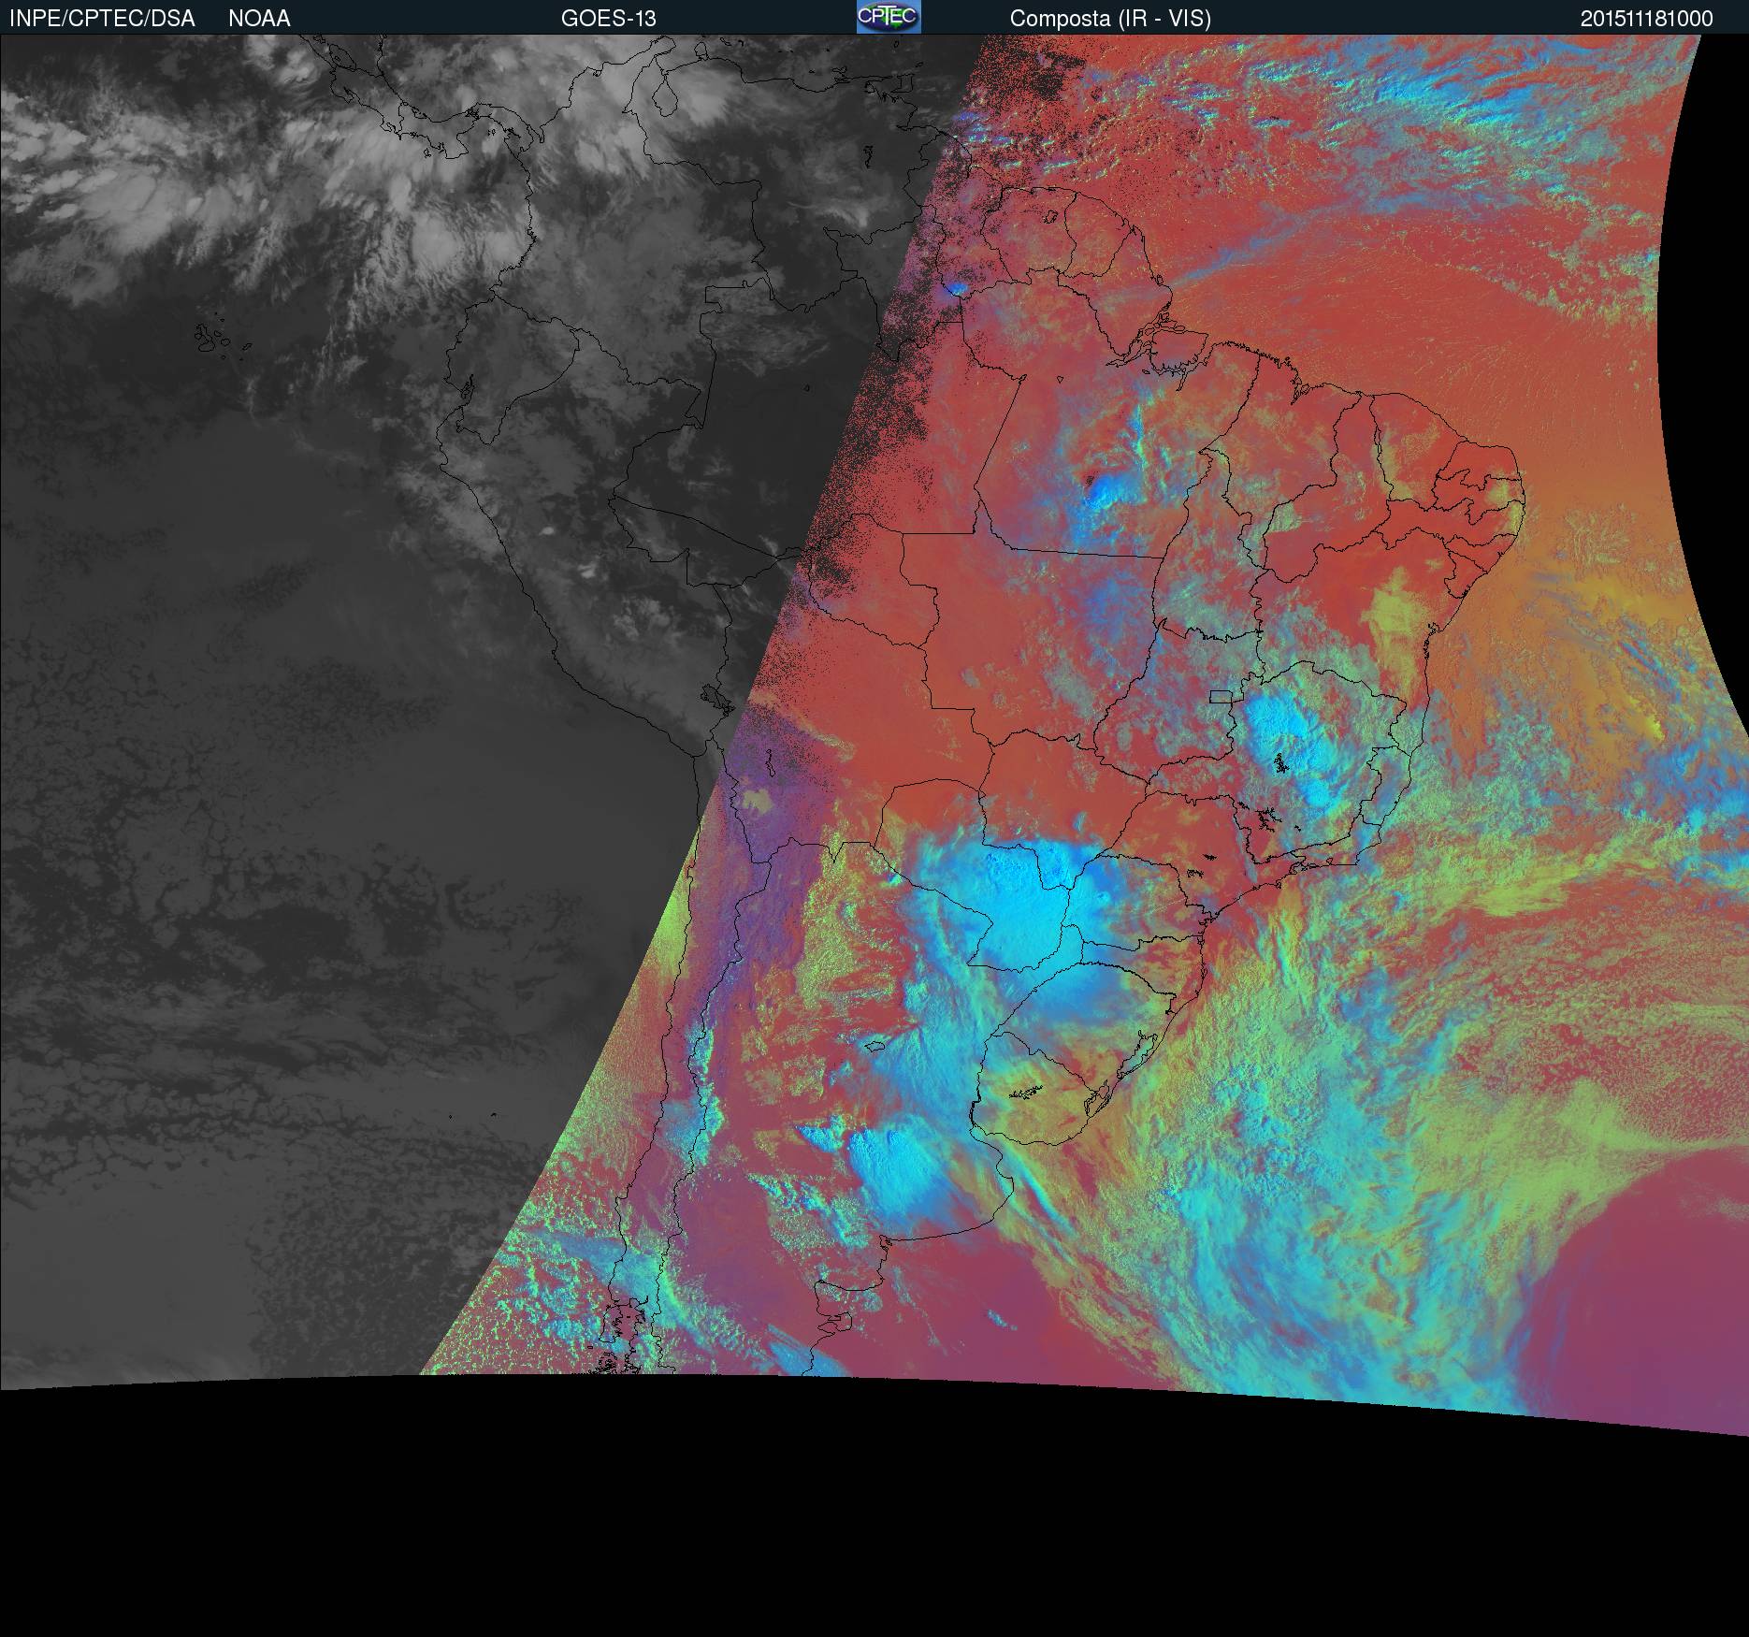This screenshot has width=1749, height=1637.
Task: Select the Lake Titicaca outline
Action: (715, 697)
